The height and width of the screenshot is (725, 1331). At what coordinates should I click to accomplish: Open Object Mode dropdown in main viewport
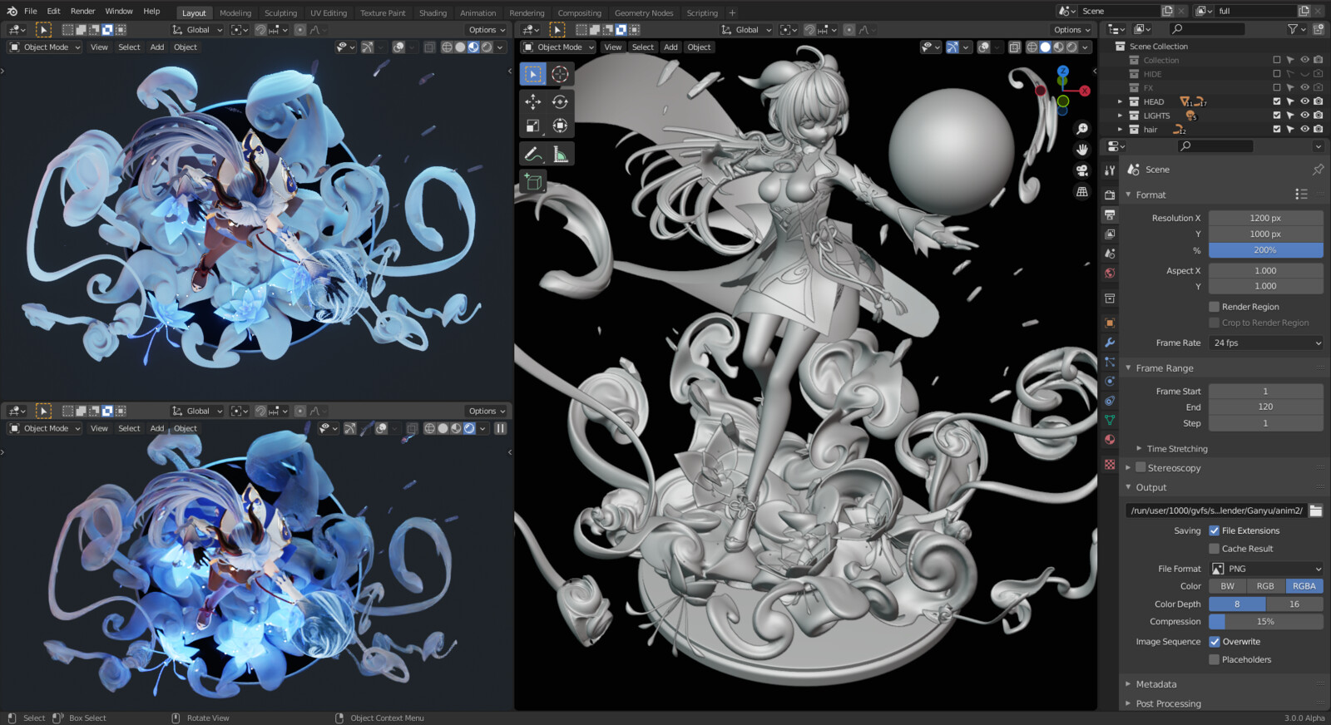[x=559, y=47]
